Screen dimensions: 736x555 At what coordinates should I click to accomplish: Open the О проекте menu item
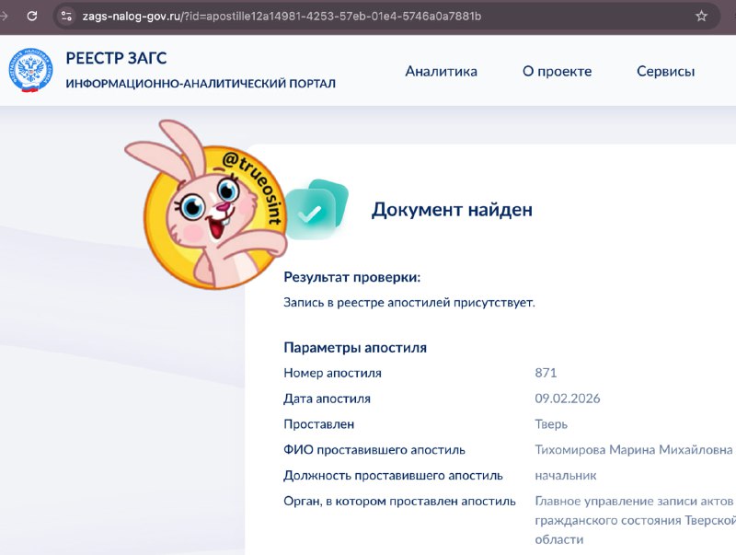point(557,72)
